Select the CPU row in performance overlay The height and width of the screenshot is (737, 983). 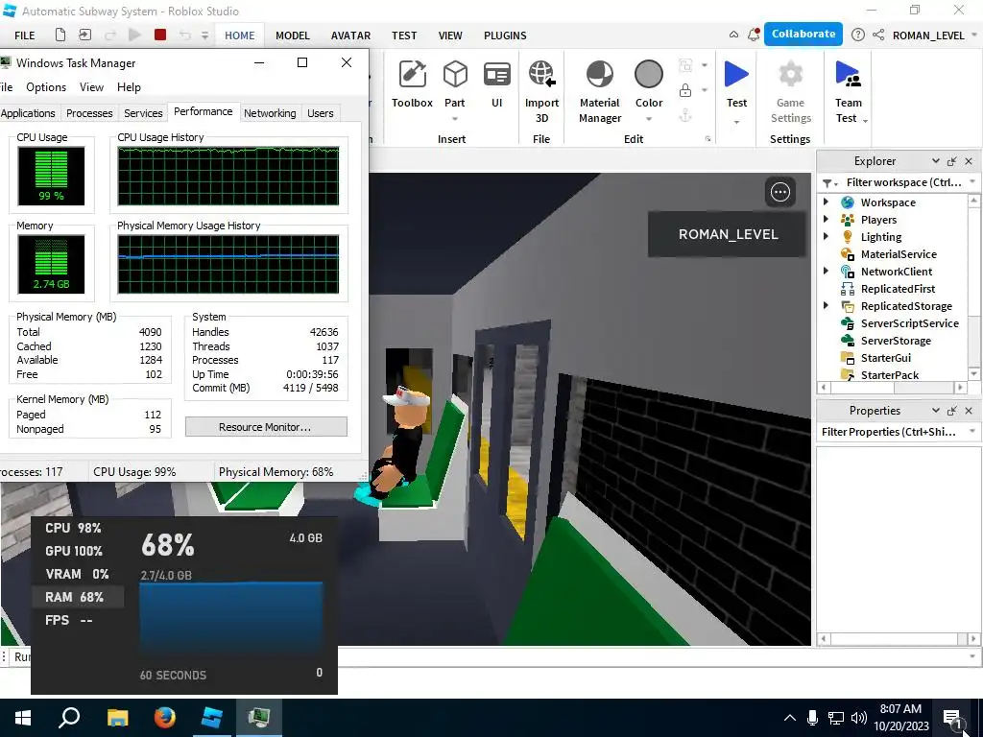(77, 528)
